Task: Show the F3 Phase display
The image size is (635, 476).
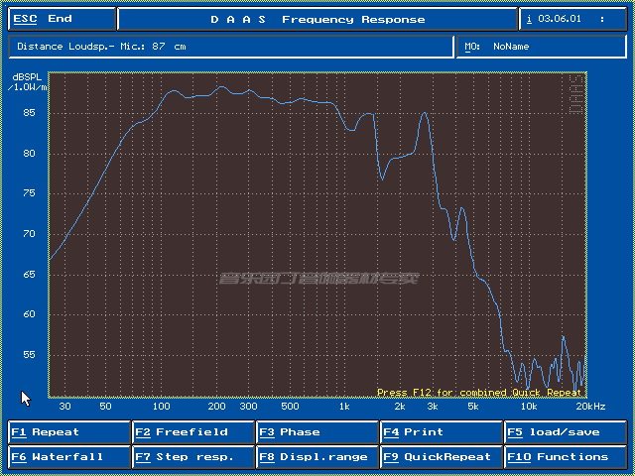Action: point(317,432)
